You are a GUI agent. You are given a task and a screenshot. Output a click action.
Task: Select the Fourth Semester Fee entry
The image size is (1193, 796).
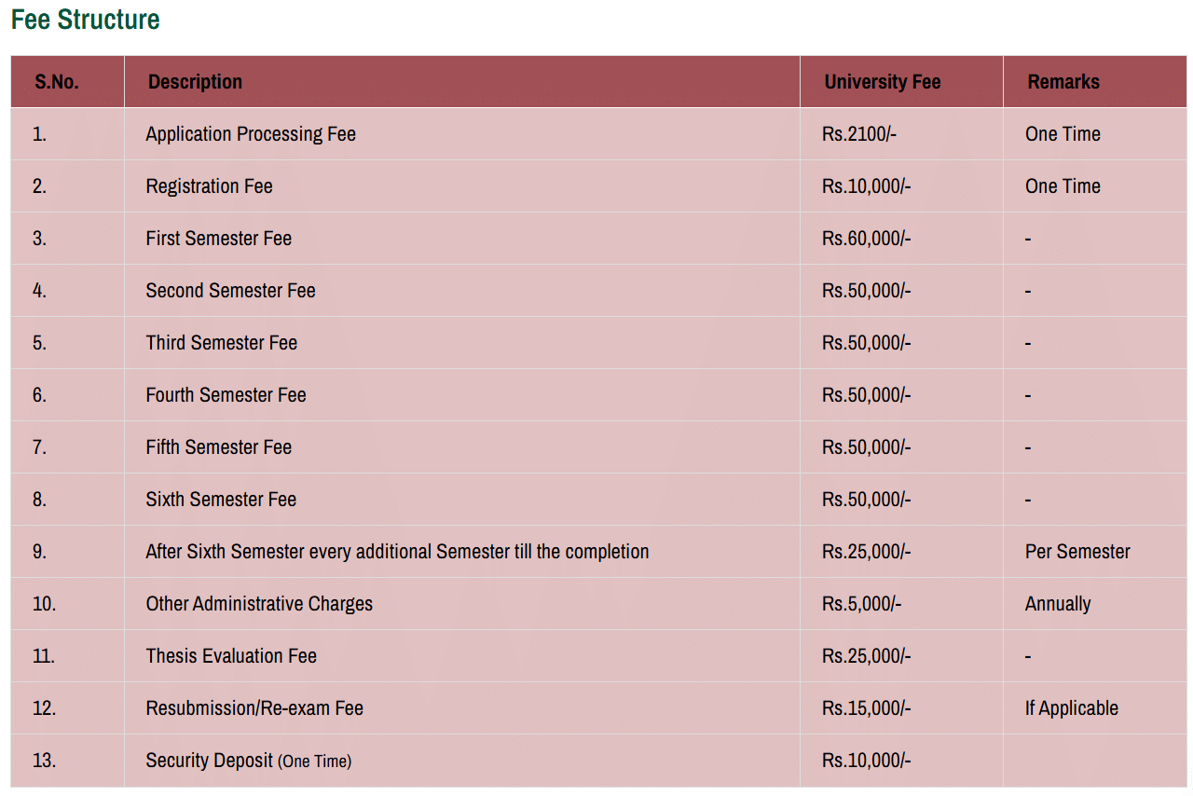click(x=226, y=395)
